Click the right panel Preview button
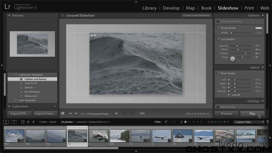Screen dimensions: 272x153 [x=227, y=113]
